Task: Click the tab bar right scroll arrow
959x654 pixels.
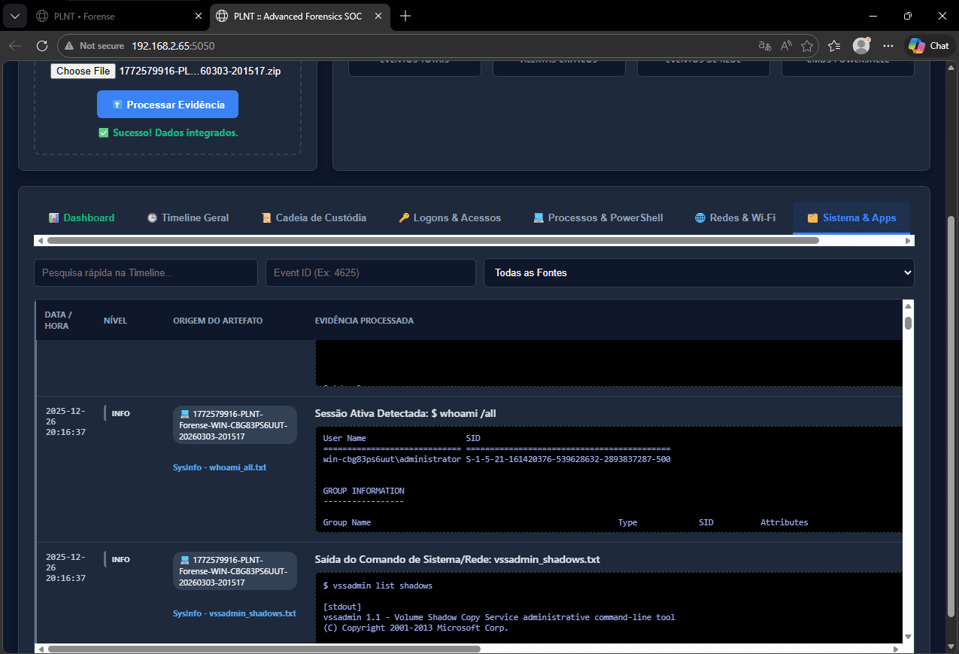Action: click(909, 241)
